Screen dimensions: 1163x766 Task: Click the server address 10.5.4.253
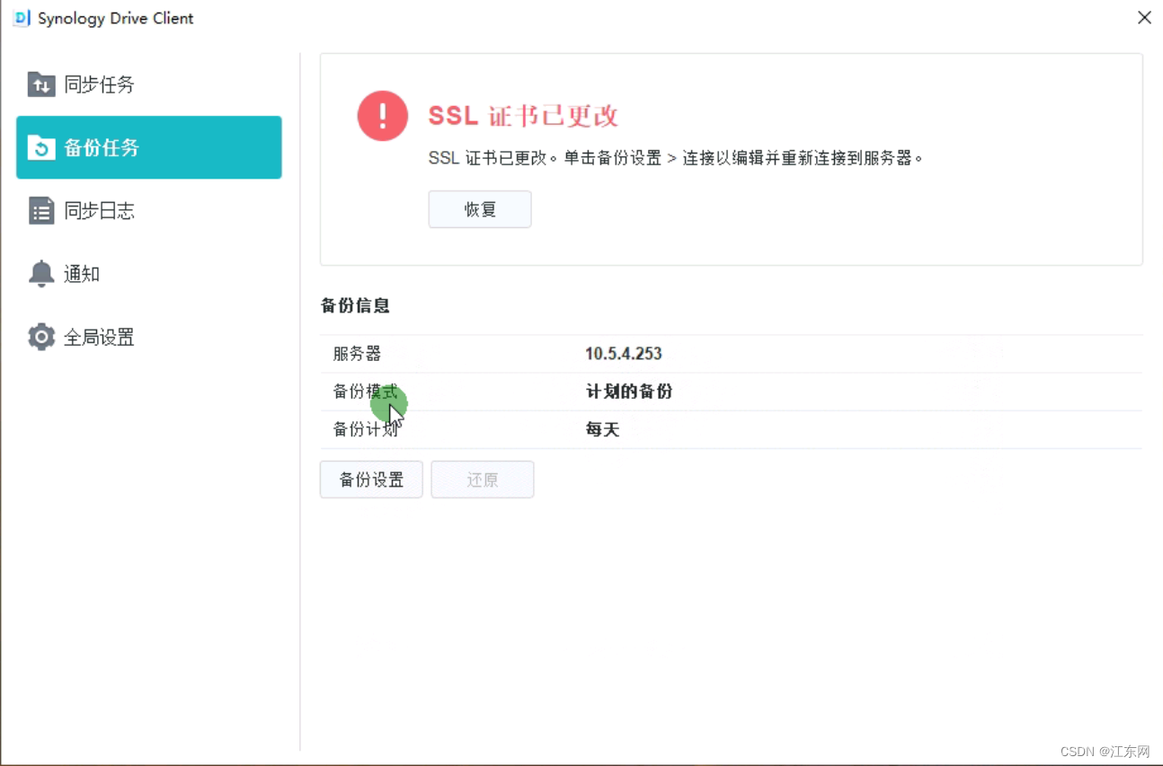pyautogui.click(x=624, y=354)
